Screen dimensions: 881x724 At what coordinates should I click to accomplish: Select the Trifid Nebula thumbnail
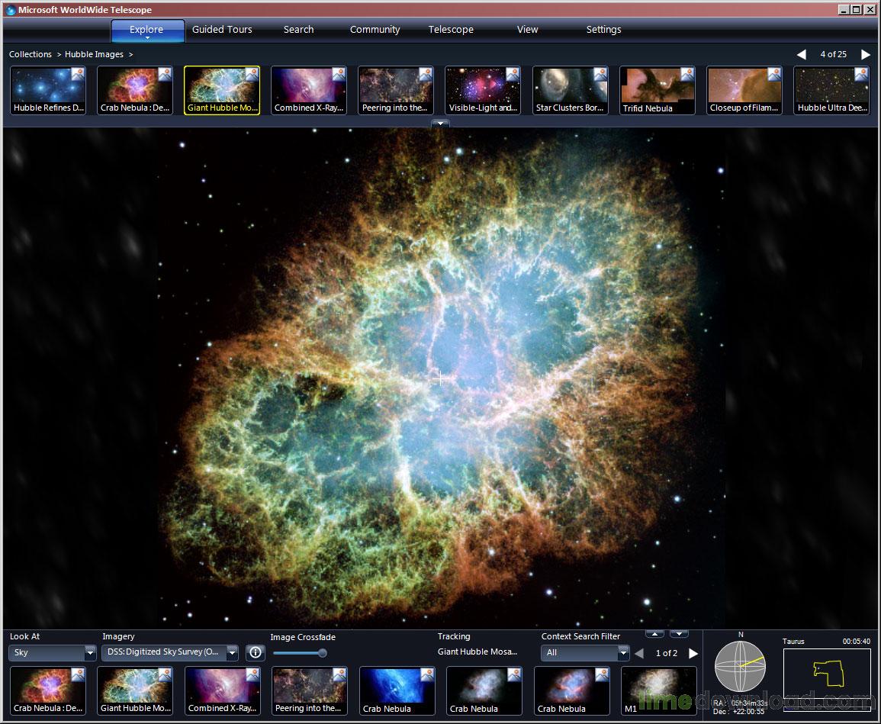(657, 90)
